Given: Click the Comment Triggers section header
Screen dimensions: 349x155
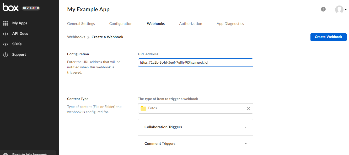Looking at the screenshot, I should click(196, 144).
